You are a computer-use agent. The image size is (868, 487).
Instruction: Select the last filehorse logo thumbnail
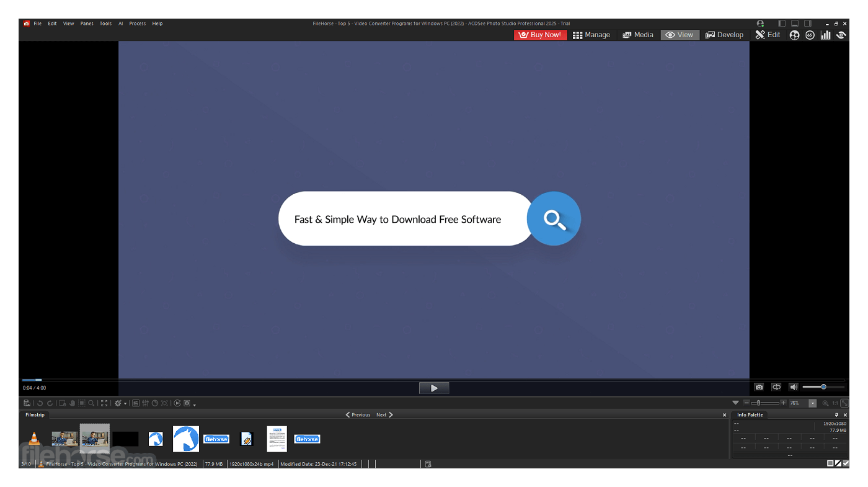307,439
